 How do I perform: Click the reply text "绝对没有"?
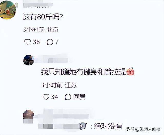(108, 126)
